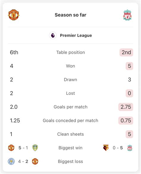Click the Manchester United crest in header
Screen dimensions: 141x174
click(x=14, y=15)
